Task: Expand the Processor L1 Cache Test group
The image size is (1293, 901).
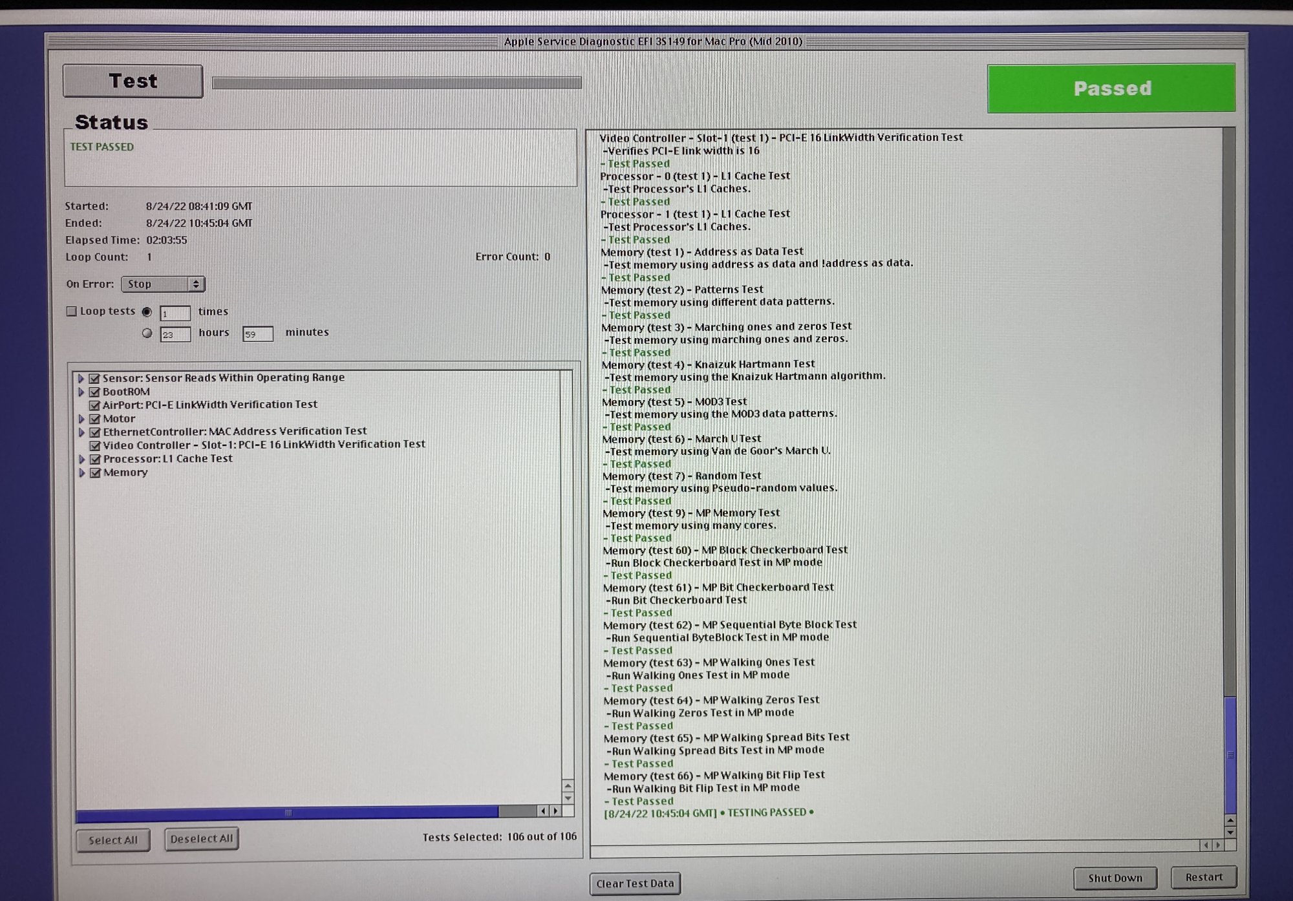Action: tap(81, 460)
